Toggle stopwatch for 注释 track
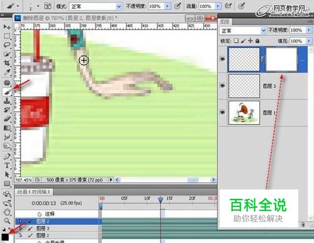Viewport: 314px width, 243px height. [39, 214]
